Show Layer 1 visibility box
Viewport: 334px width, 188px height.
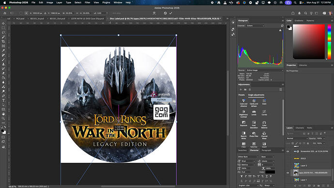tap(288, 180)
